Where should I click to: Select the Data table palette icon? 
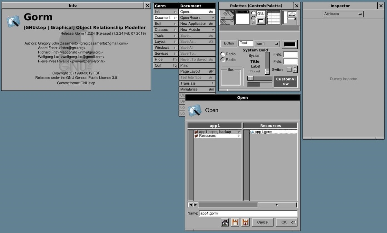point(273,17)
